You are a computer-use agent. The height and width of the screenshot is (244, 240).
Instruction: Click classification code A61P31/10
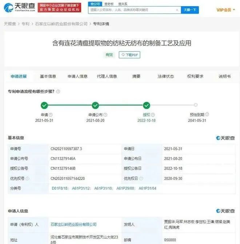coord(103,188)
